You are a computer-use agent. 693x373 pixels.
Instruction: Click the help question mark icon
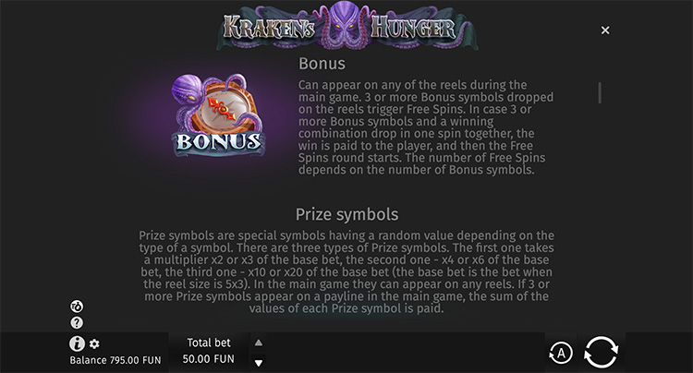77,323
